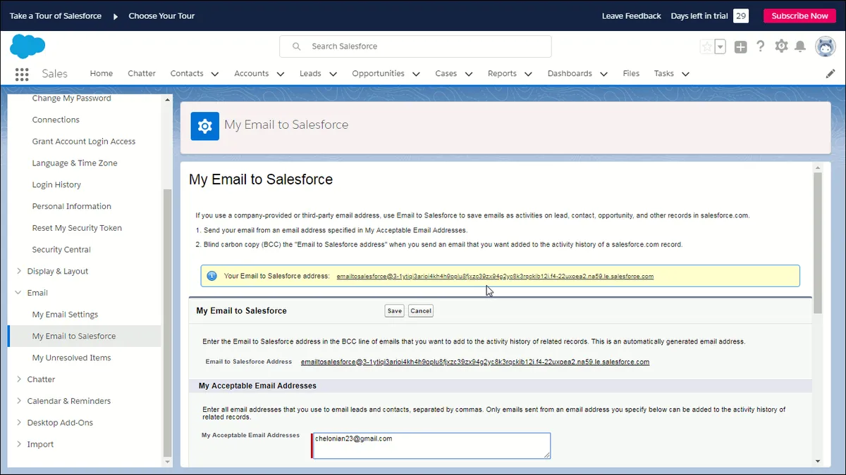
Task: Expand Display & Layout section
Action: point(19,271)
